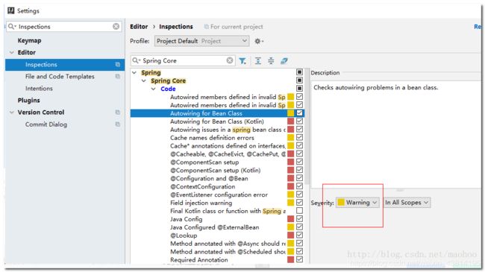Select Method annotated with @Async row
Screen dimensions: 485x272
(x=228, y=243)
